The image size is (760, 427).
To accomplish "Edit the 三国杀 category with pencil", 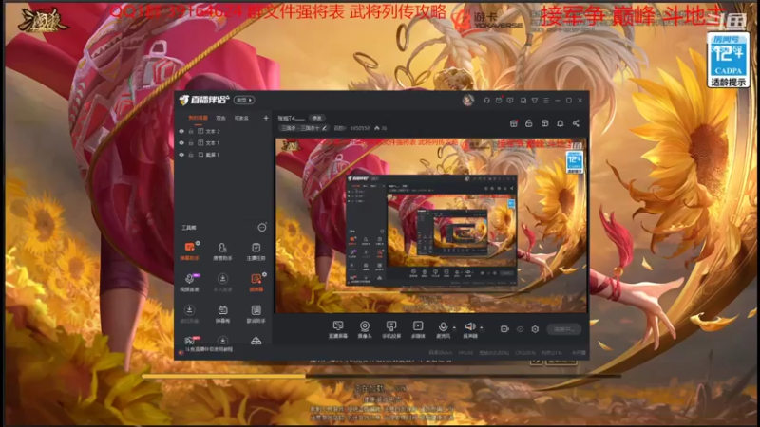I will [x=324, y=128].
